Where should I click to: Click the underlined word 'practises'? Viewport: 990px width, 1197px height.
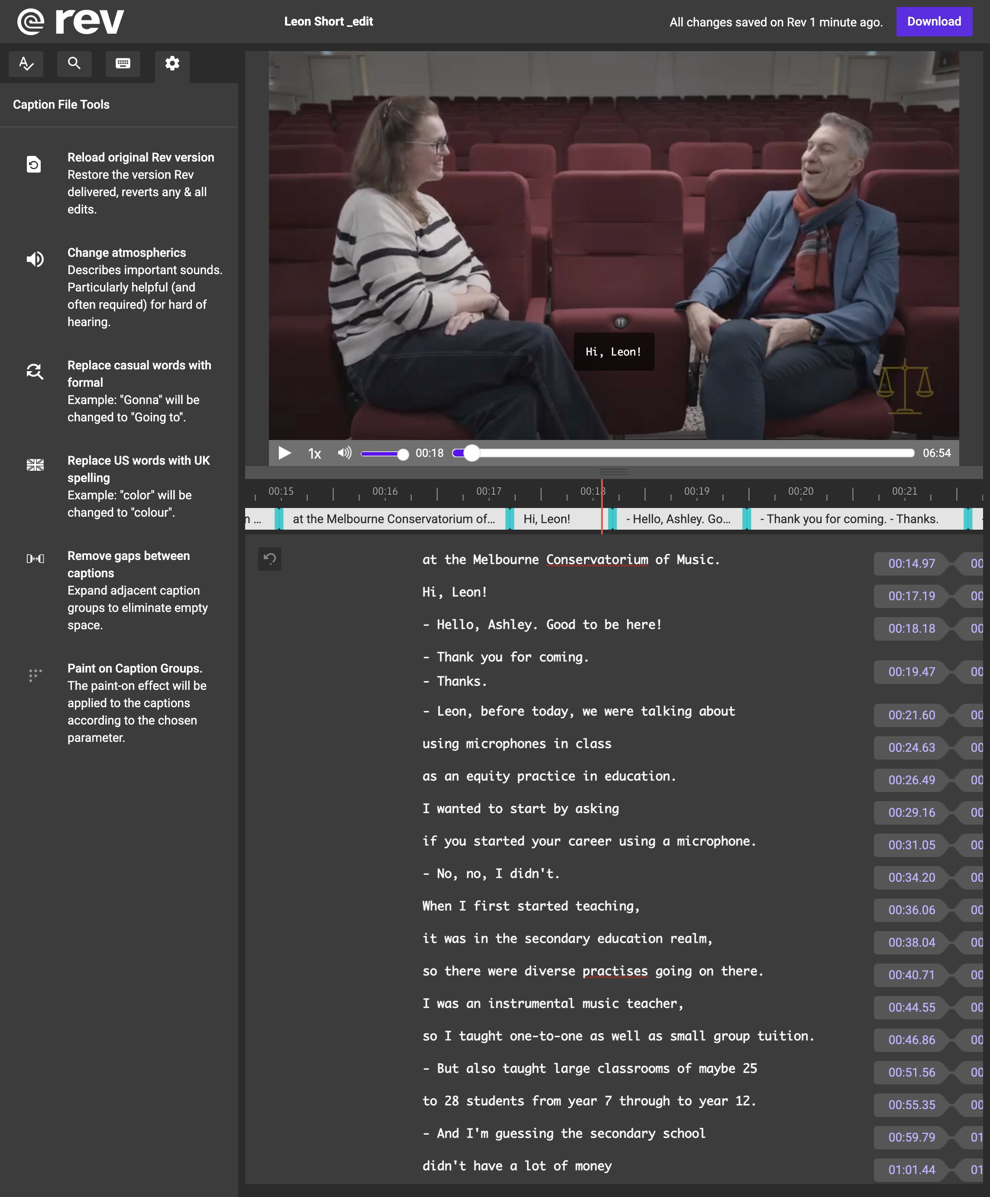615,971
